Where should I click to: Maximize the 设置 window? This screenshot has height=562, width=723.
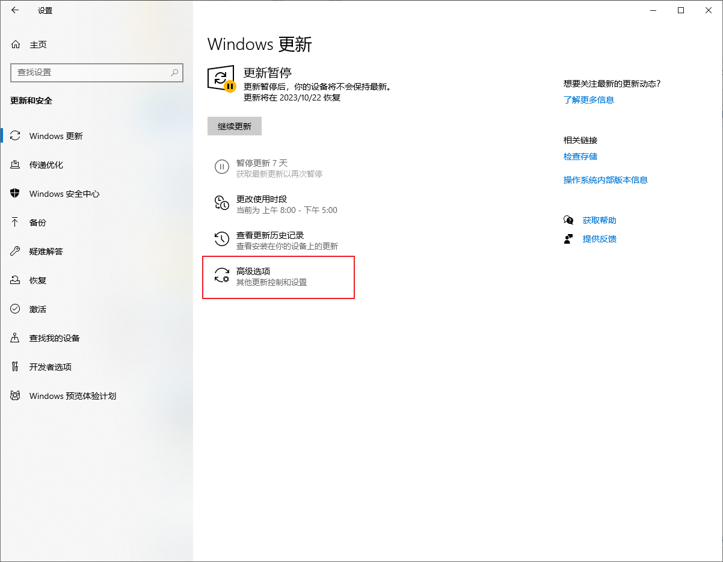click(x=681, y=10)
